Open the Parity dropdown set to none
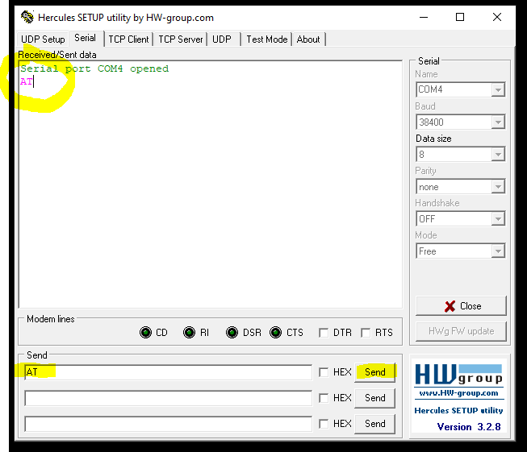527x452 pixels. [x=498, y=187]
